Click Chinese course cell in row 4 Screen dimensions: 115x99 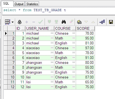click(65, 48)
